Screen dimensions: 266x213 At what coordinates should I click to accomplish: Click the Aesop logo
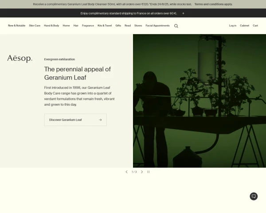tap(20, 59)
